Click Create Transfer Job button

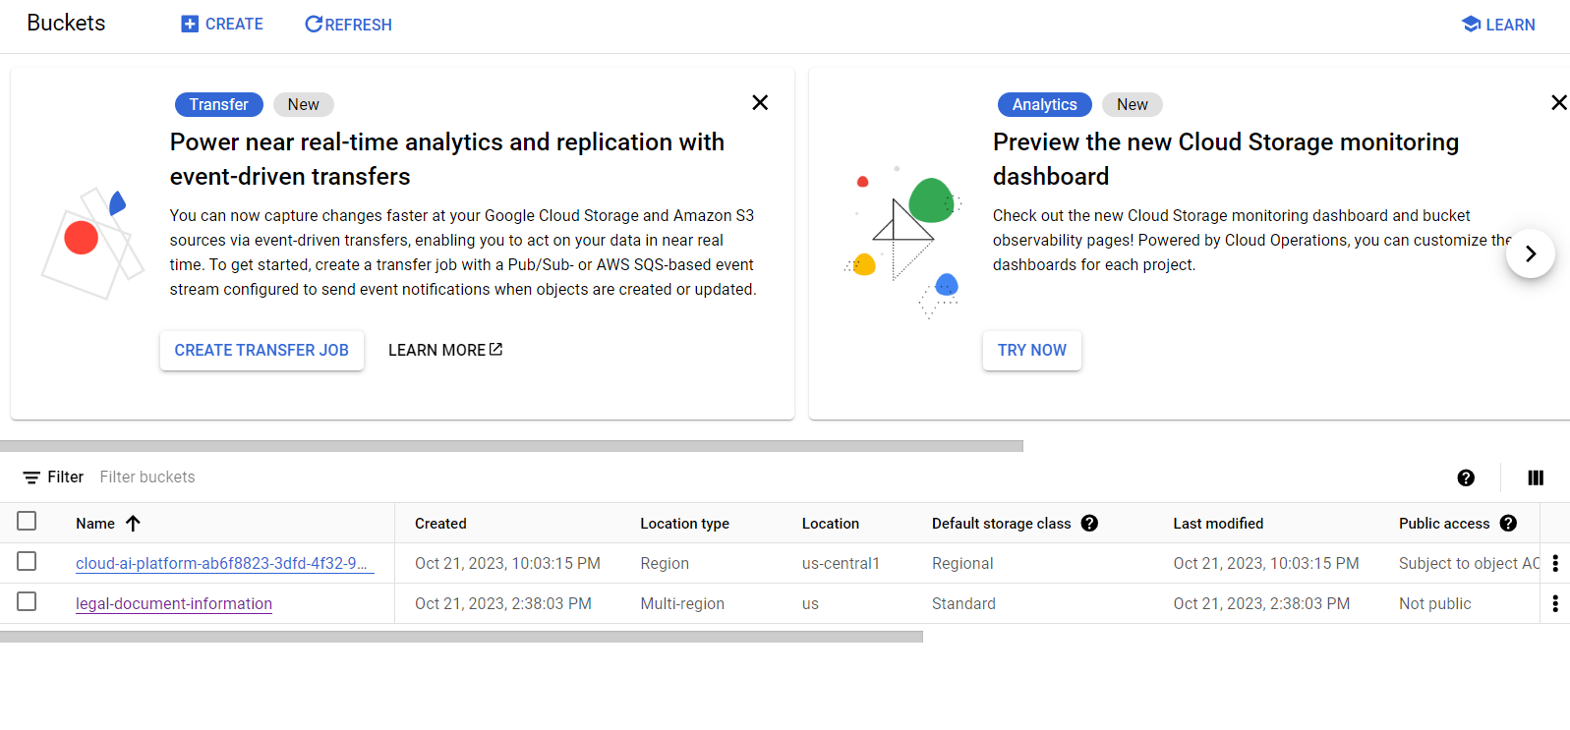pyautogui.click(x=262, y=351)
